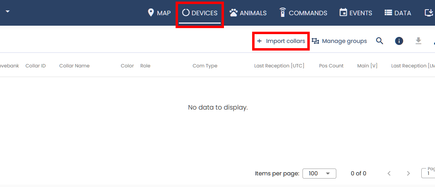Click the page number input field
Screen dimensions: 435x187
429,173
